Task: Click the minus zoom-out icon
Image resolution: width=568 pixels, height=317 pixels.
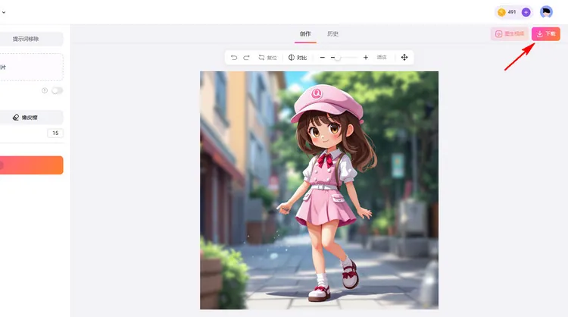Action: click(x=322, y=58)
